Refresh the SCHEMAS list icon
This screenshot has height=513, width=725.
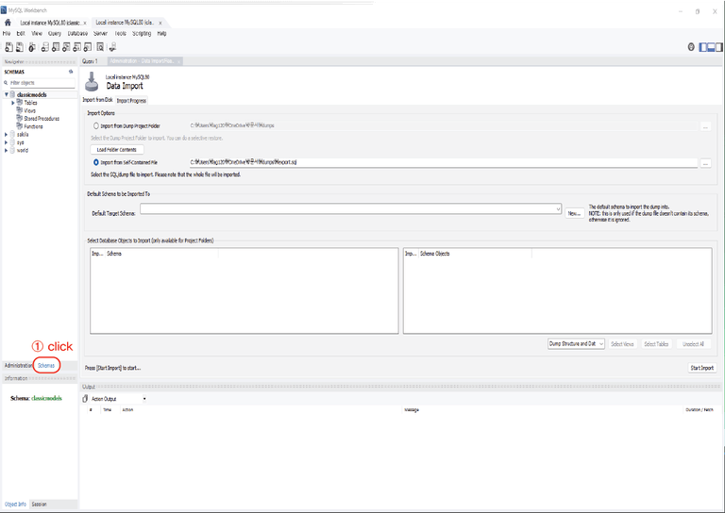[71, 72]
